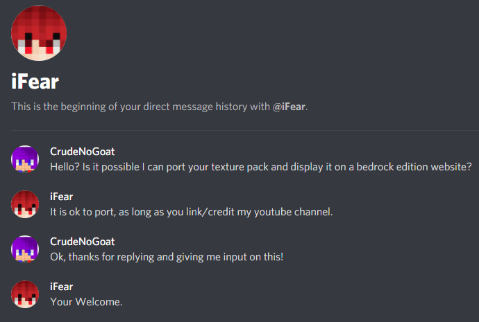Open iFear username above 'It is ok to port'
Image resolution: width=479 pixels, height=322 pixels.
tap(61, 197)
